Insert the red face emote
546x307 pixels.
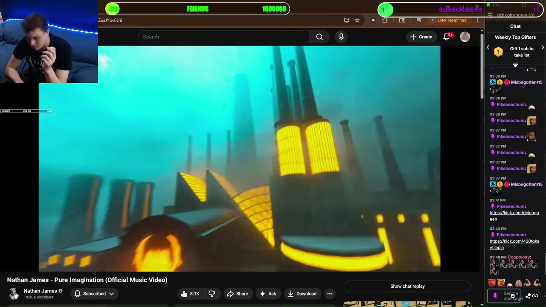pyautogui.click(x=492, y=283)
